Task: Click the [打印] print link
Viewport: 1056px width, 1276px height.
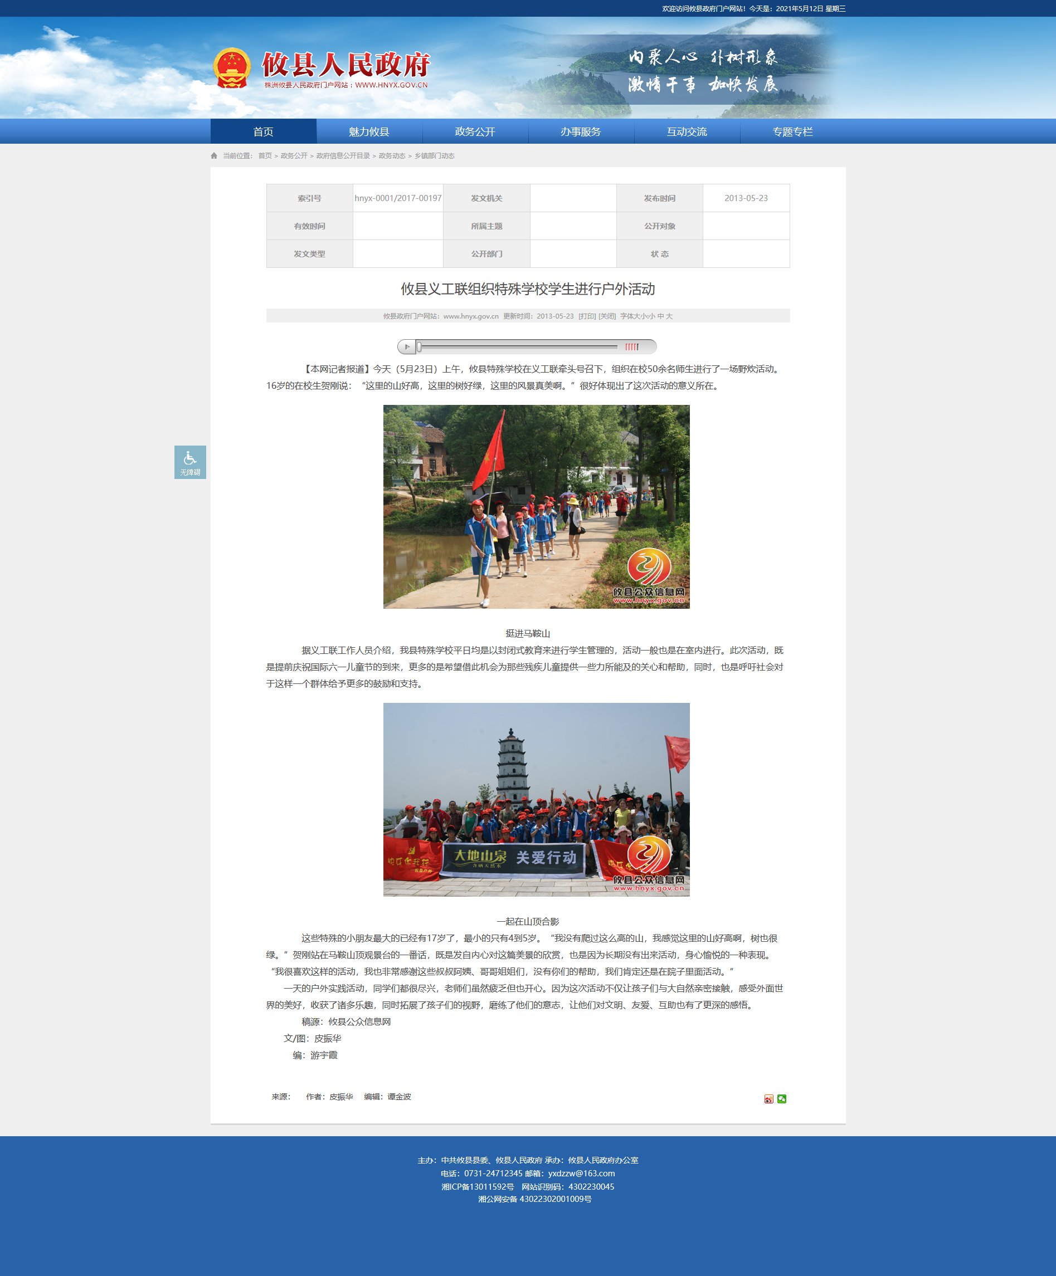Action: (587, 316)
